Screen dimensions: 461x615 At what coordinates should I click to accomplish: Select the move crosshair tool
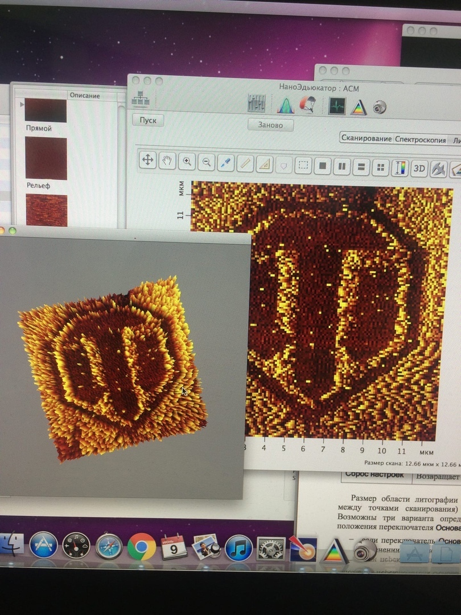tap(147, 160)
